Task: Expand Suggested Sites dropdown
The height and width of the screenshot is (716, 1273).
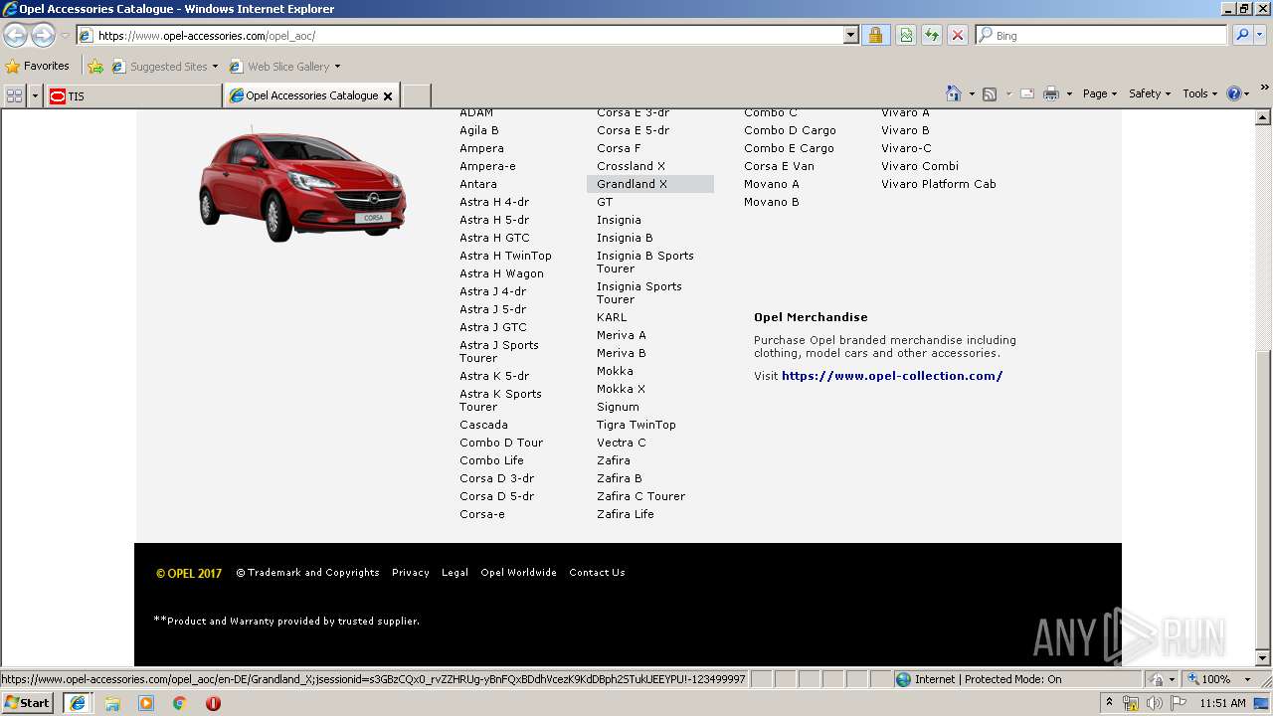Action: pos(215,67)
